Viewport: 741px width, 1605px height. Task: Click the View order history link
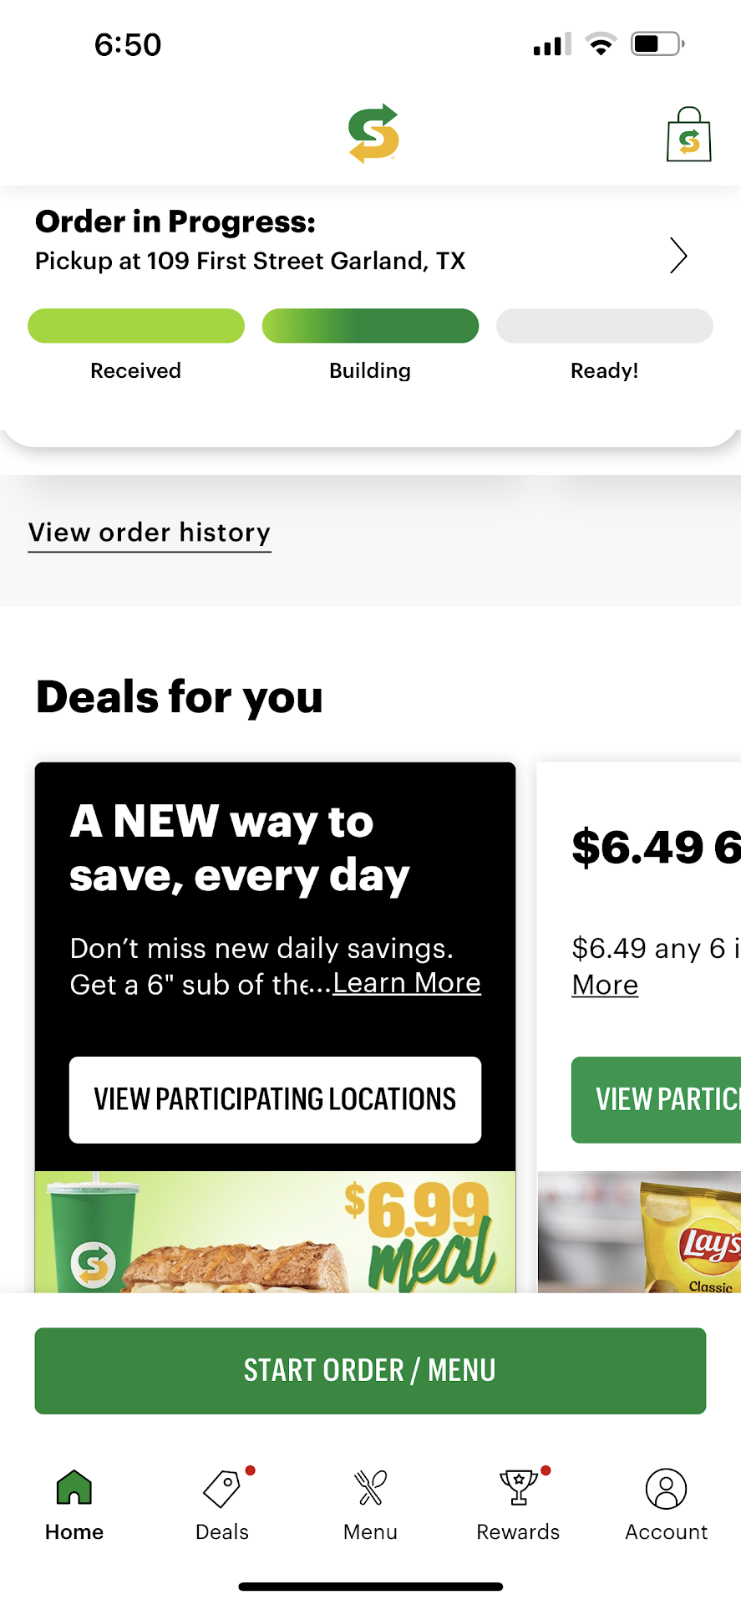coord(150,532)
